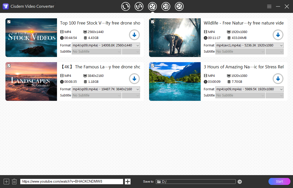Open secondary subtitle dropdown for Wildlife video
The height and width of the screenshot is (188, 293).
pos(275,52)
